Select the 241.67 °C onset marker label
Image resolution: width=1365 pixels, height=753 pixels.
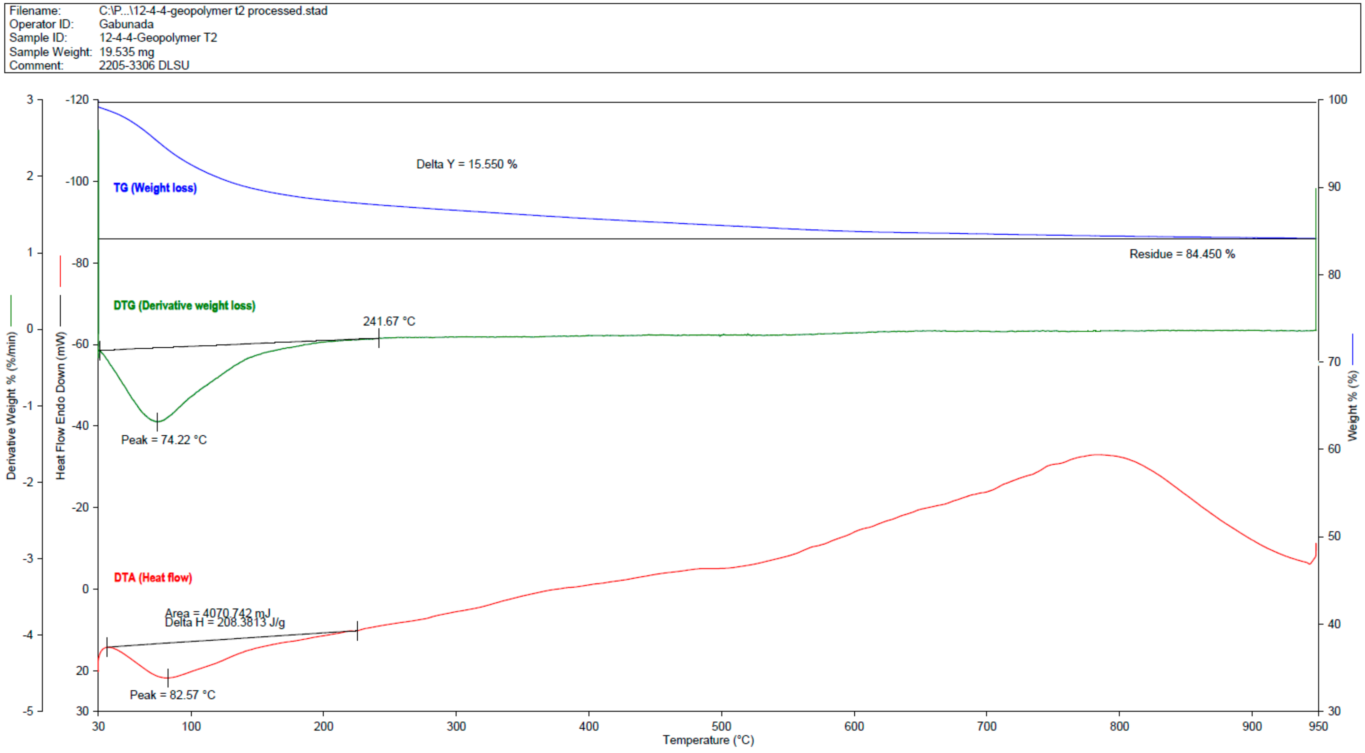pyautogui.click(x=389, y=321)
